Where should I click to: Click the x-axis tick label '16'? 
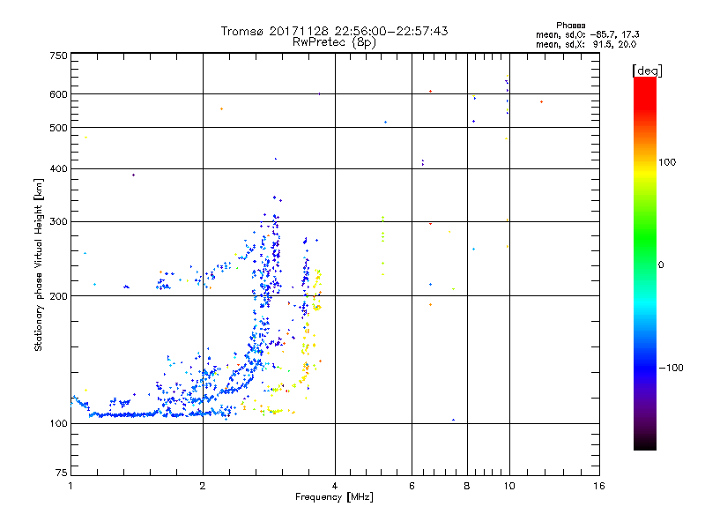599,486
